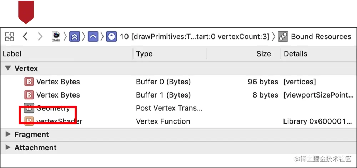This screenshot has width=357, height=168.
Task: Click the Geometry cube icon
Action: pos(29,108)
